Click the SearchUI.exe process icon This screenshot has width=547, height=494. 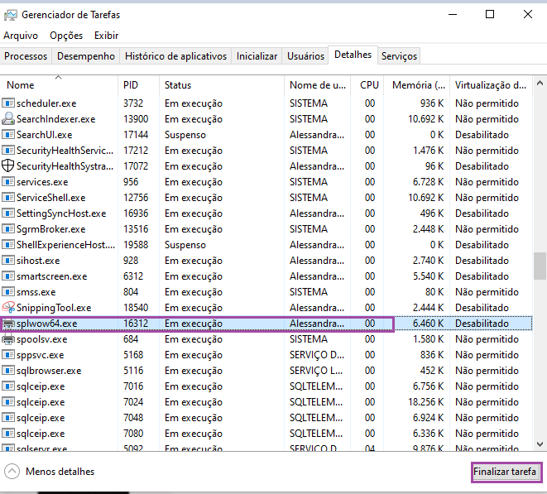click(8, 135)
